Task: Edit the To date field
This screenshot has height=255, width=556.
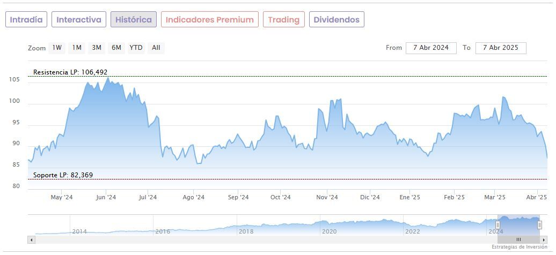Action: [501, 48]
